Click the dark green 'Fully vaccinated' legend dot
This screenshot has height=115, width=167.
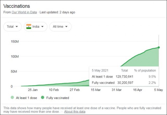[x=43, y=97]
